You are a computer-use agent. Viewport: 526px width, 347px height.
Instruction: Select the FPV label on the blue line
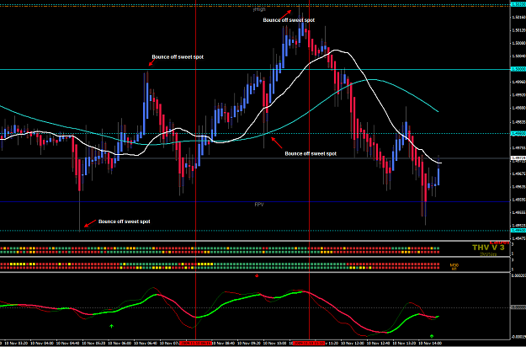(x=259, y=205)
